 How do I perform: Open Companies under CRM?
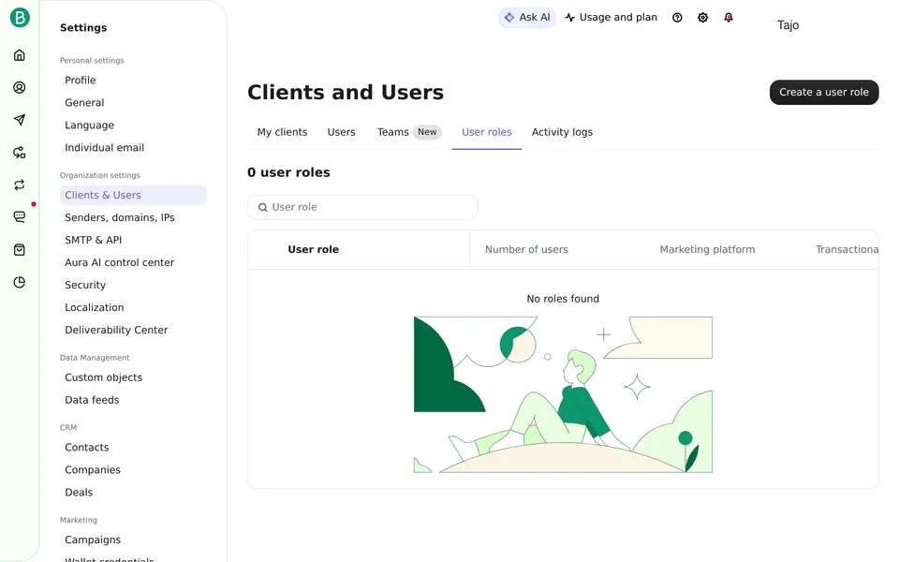click(x=93, y=469)
